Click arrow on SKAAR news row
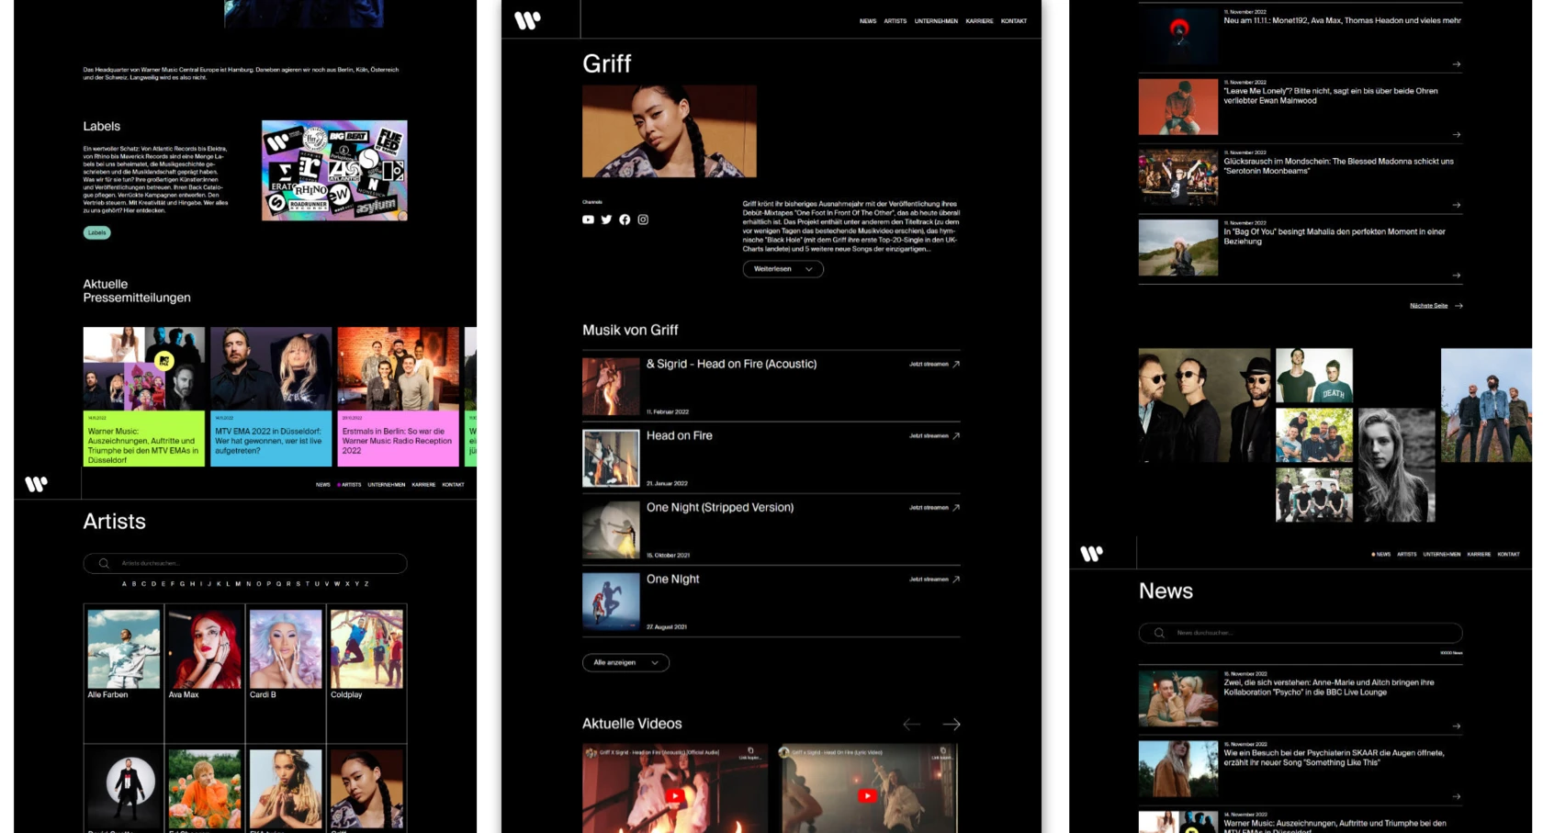 pyautogui.click(x=1457, y=796)
